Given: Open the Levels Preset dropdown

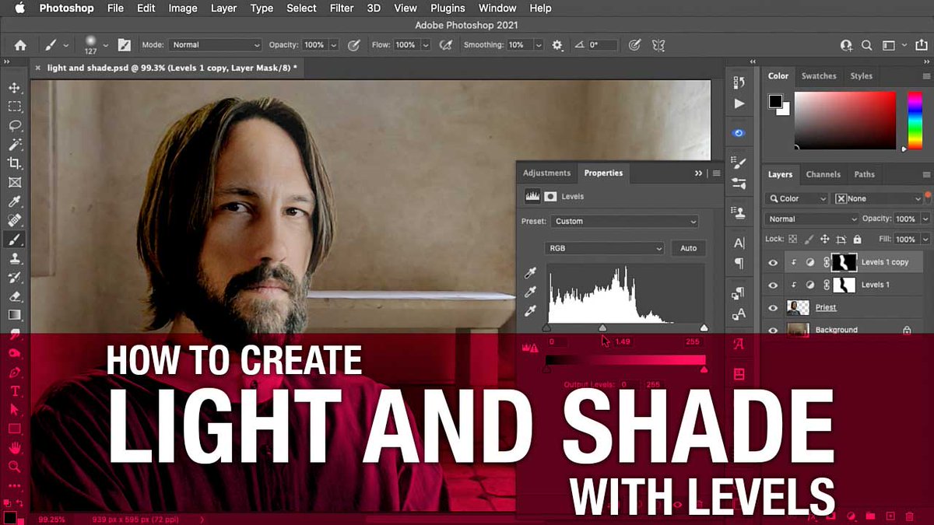Looking at the screenshot, I should [625, 222].
